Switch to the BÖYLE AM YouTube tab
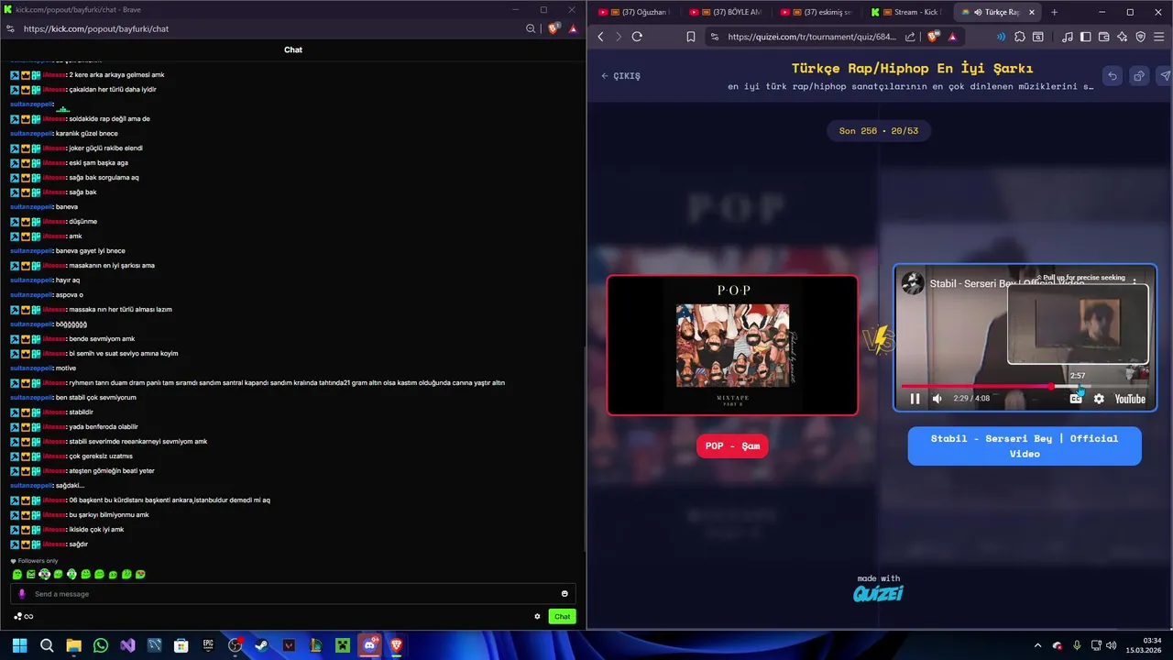 [x=726, y=12]
